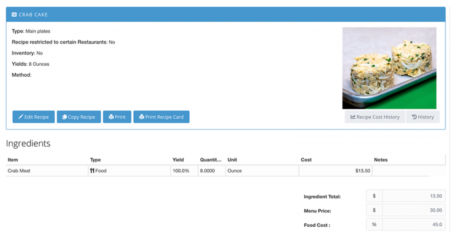Viewport: 455px width, 236px height.
Task: Click the clock-arrow icon on History
Action: tap(414, 117)
